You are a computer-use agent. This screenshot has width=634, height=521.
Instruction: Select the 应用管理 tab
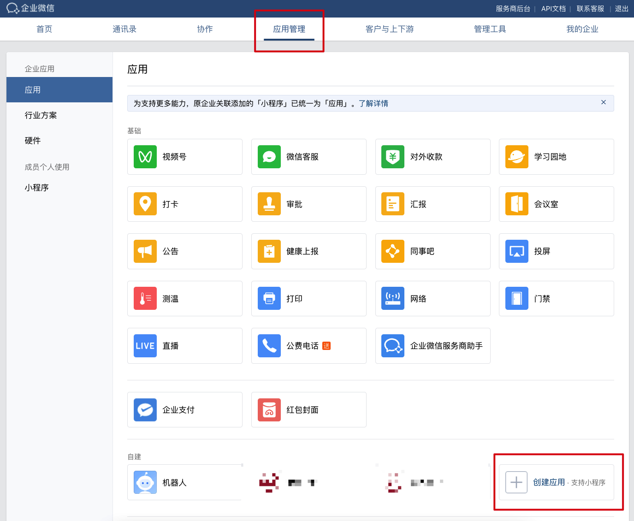pos(289,29)
